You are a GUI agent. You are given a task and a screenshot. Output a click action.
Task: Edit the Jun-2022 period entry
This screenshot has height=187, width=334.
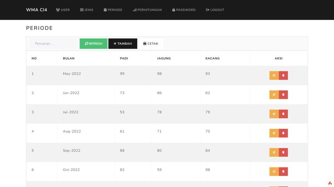[274, 95]
